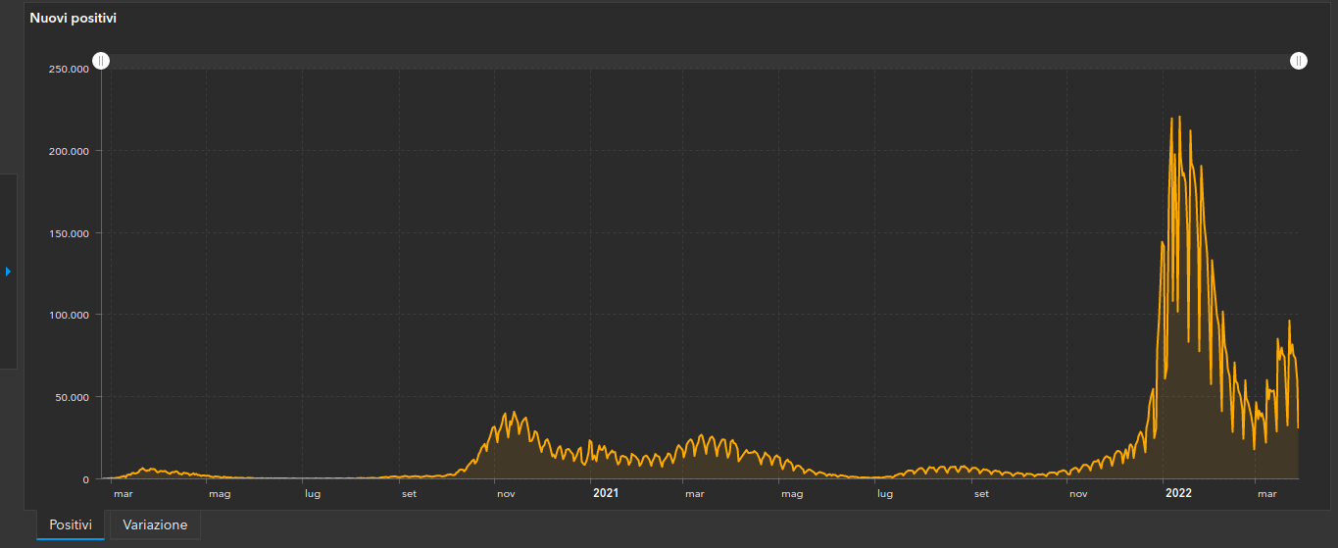Click the final data point at the line's end
Screen dimensions: 1338x548
click(1298, 426)
